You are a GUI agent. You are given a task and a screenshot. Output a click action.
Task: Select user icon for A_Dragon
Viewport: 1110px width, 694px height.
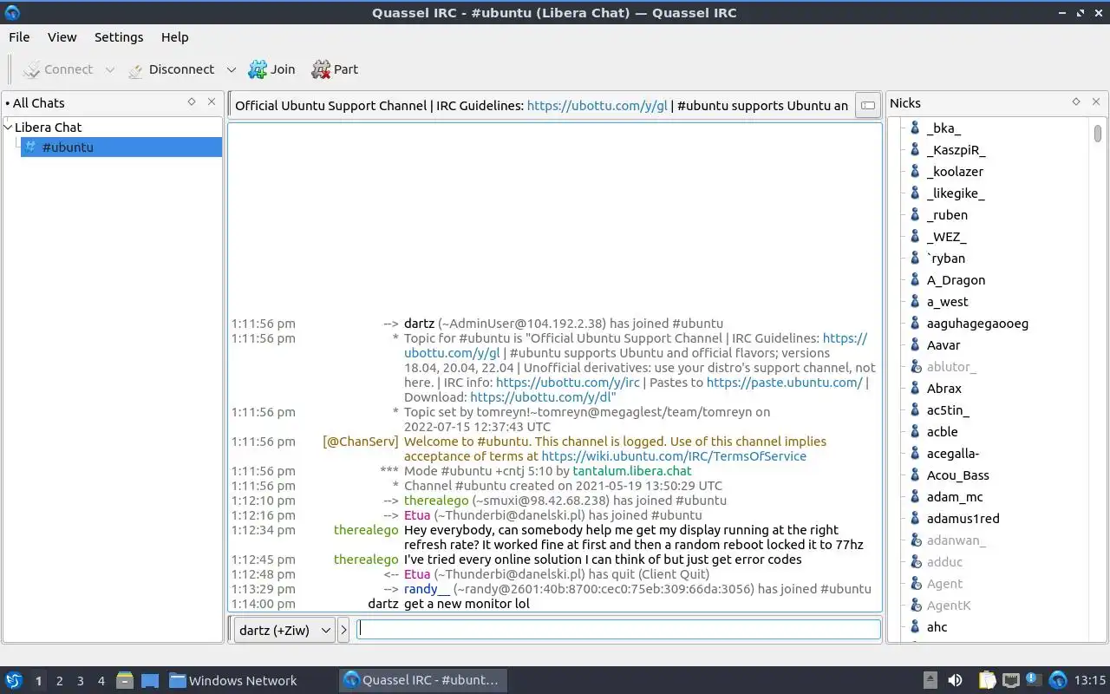914,280
